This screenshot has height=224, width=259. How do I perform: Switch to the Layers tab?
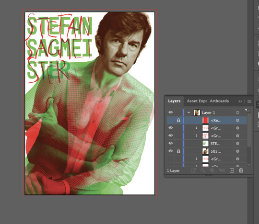click(x=174, y=101)
